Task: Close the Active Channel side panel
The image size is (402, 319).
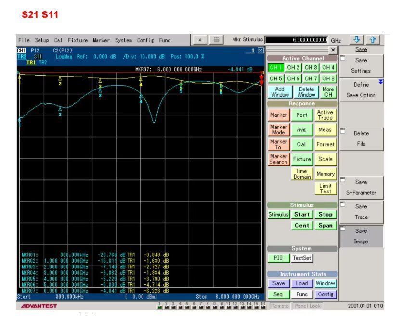Action: [333, 50]
